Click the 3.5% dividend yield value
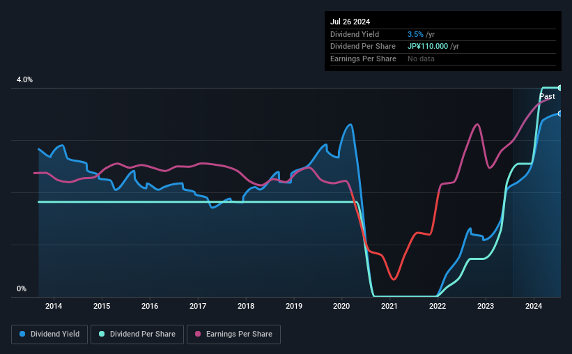 tap(415, 34)
